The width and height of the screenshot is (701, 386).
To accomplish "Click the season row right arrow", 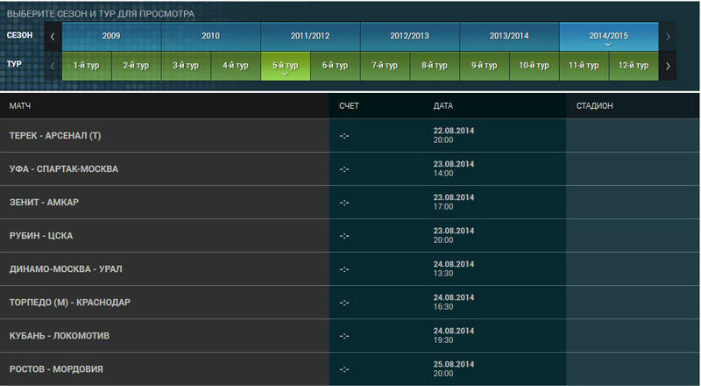I will tap(669, 36).
